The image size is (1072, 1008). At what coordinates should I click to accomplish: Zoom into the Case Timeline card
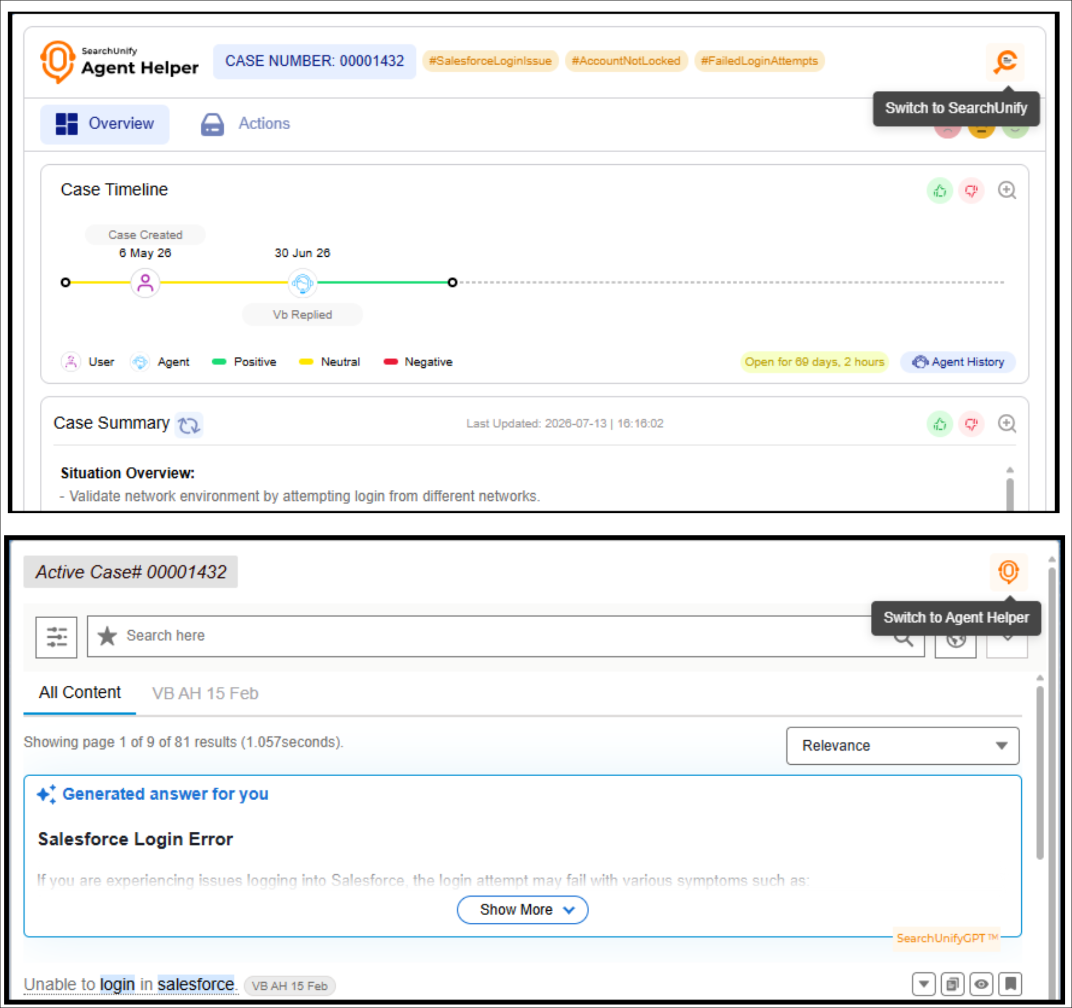[x=1007, y=190]
